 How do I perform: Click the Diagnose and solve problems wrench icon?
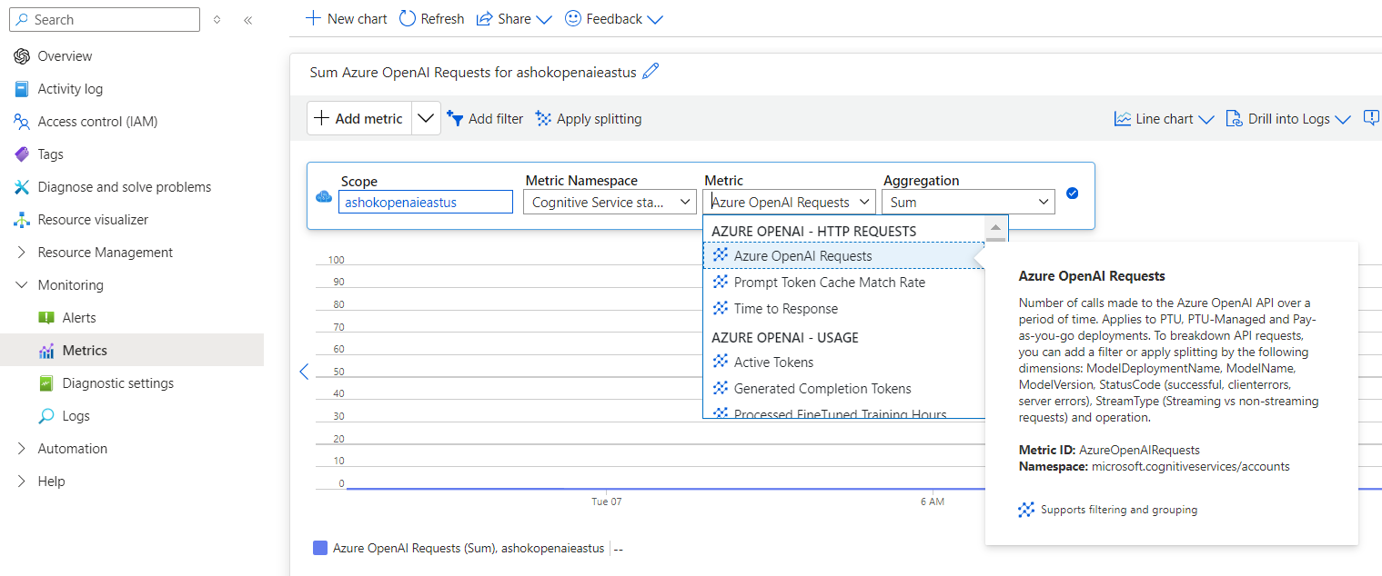(22, 187)
